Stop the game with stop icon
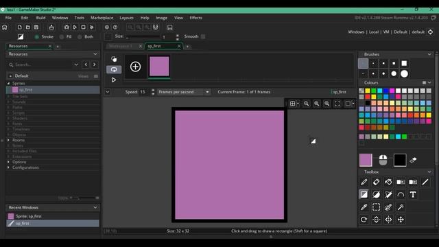Image resolution: width=439 pixels, height=247 pixels. 83,27
